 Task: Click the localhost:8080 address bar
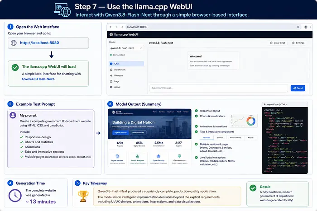coord(212,27)
